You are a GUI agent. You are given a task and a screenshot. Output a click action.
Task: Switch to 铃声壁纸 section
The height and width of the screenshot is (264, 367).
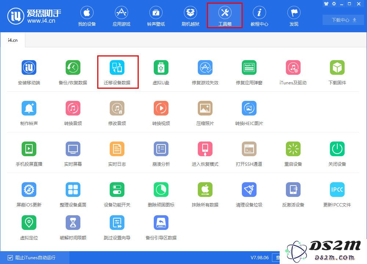click(156, 16)
